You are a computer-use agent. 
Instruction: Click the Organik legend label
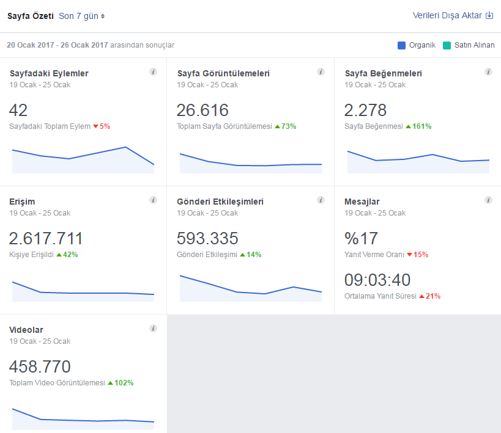pyautogui.click(x=422, y=45)
